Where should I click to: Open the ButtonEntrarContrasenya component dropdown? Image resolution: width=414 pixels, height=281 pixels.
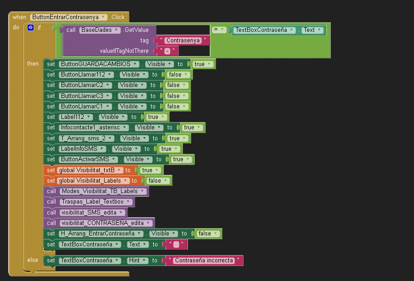104,17
